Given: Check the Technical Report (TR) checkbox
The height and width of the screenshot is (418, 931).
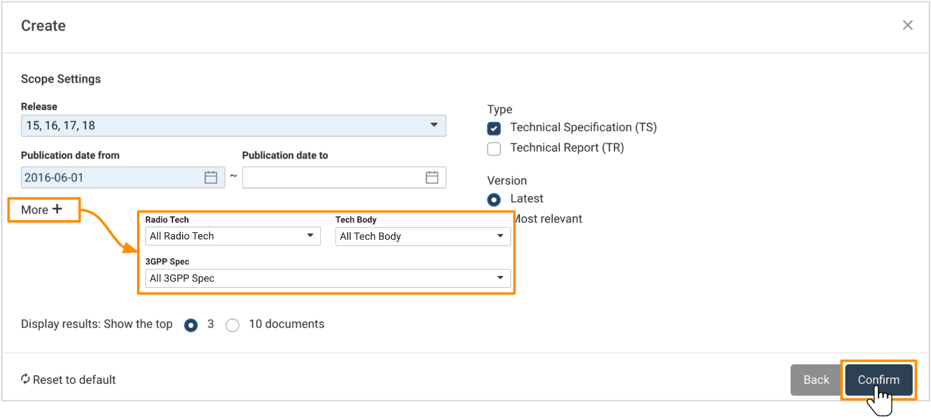Looking at the screenshot, I should click(x=494, y=148).
